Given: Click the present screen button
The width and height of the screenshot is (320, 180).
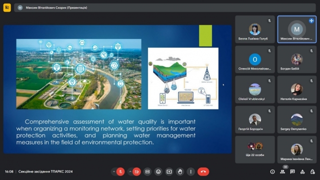Looking at the screenshot, I should click(169, 171).
